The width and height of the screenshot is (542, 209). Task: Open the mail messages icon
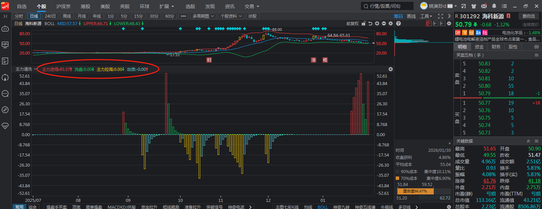(x=484, y=6)
